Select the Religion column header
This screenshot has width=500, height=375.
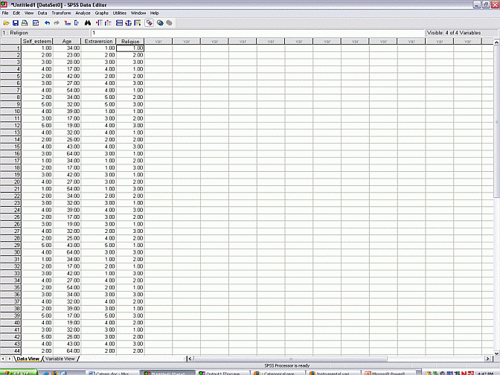click(x=130, y=41)
